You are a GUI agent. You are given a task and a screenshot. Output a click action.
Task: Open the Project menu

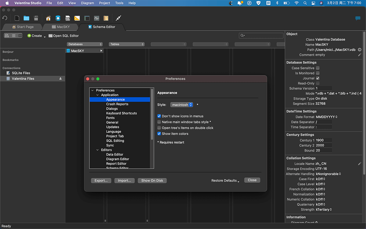pyautogui.click(x=105, y=3)
